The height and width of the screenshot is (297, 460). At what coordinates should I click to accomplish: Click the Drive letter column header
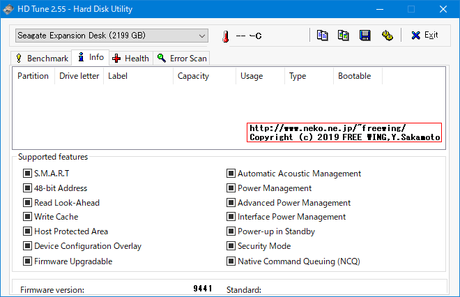[x=79, y=76]
